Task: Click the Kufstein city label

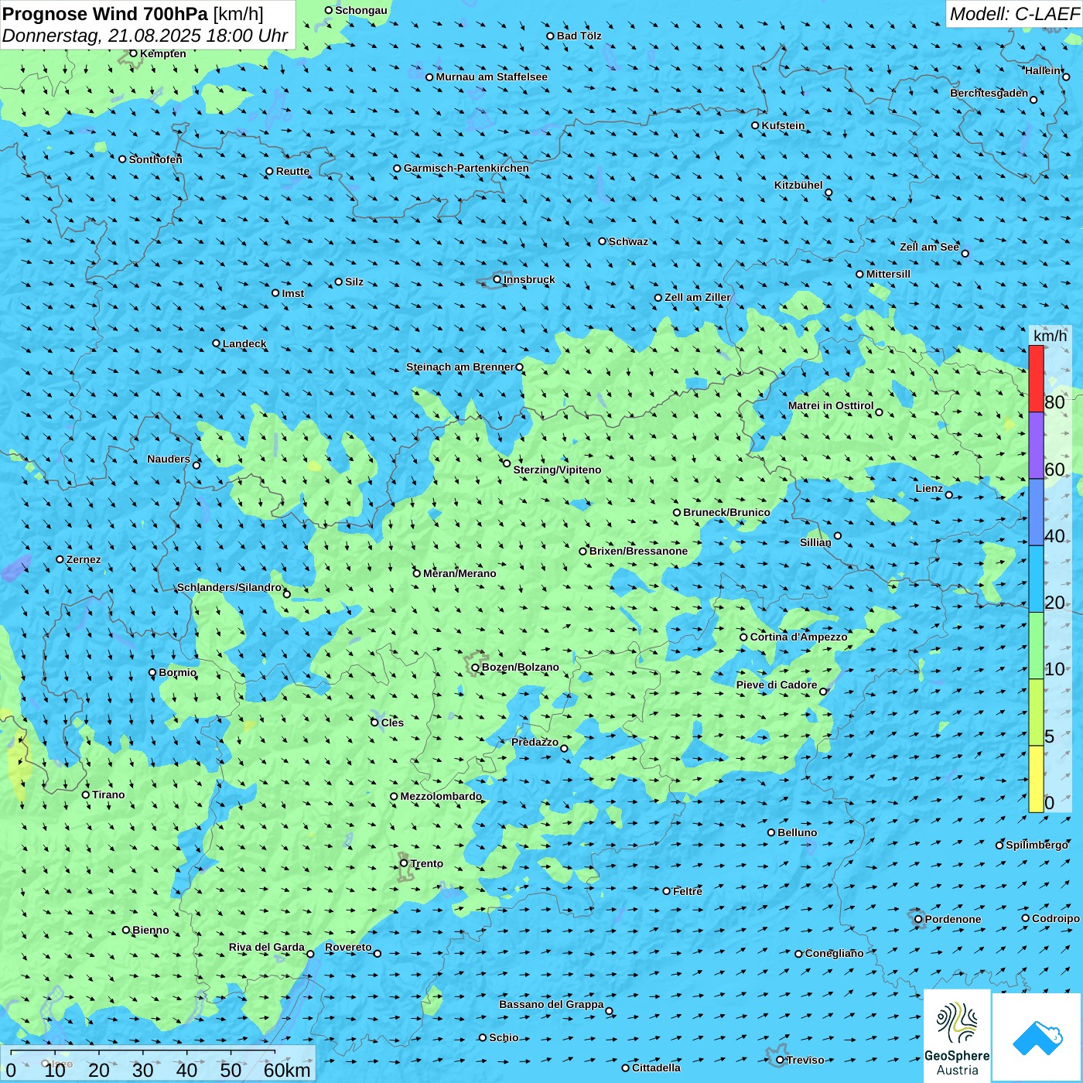Action: coord(783,125)
